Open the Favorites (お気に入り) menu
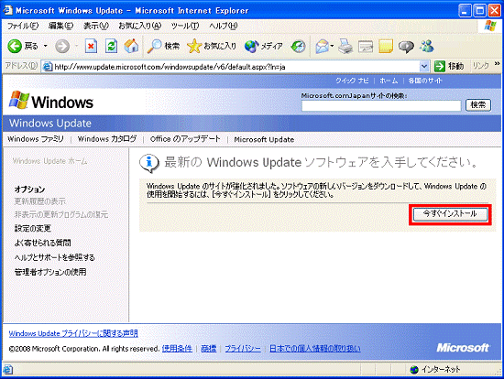Image resolution: width=504 pixels, height=379 pixels. coord(140,26)
